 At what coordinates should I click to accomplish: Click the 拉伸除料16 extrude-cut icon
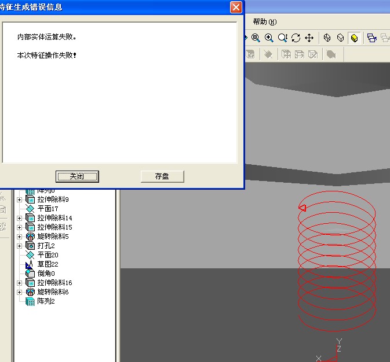coord(30,283)
